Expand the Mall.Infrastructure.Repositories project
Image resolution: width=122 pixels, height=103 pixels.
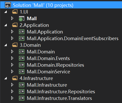12,91
